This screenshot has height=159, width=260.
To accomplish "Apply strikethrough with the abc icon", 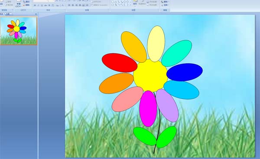I will click(x=45, y=5).
